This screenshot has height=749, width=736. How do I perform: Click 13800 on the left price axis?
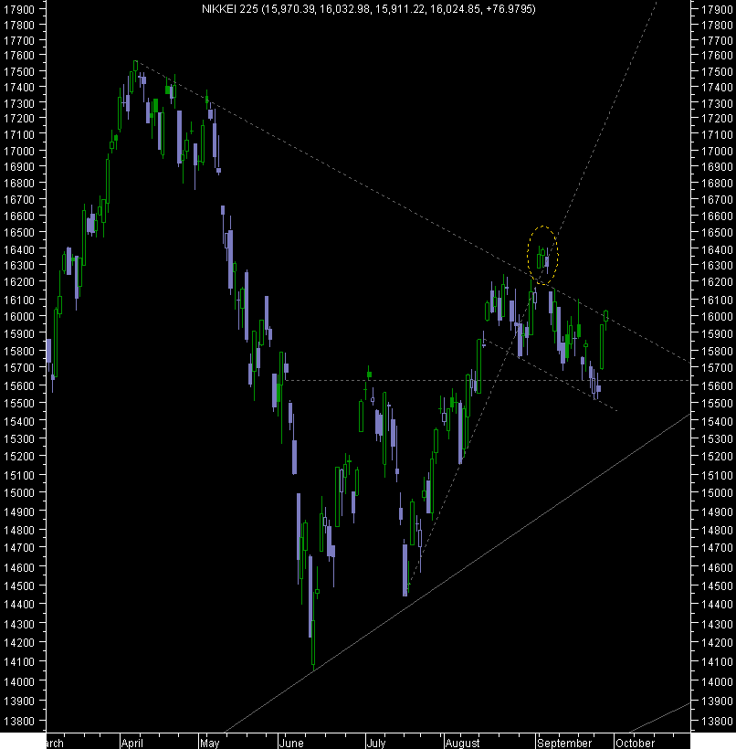pyautogui.click(x=18, y=721)
